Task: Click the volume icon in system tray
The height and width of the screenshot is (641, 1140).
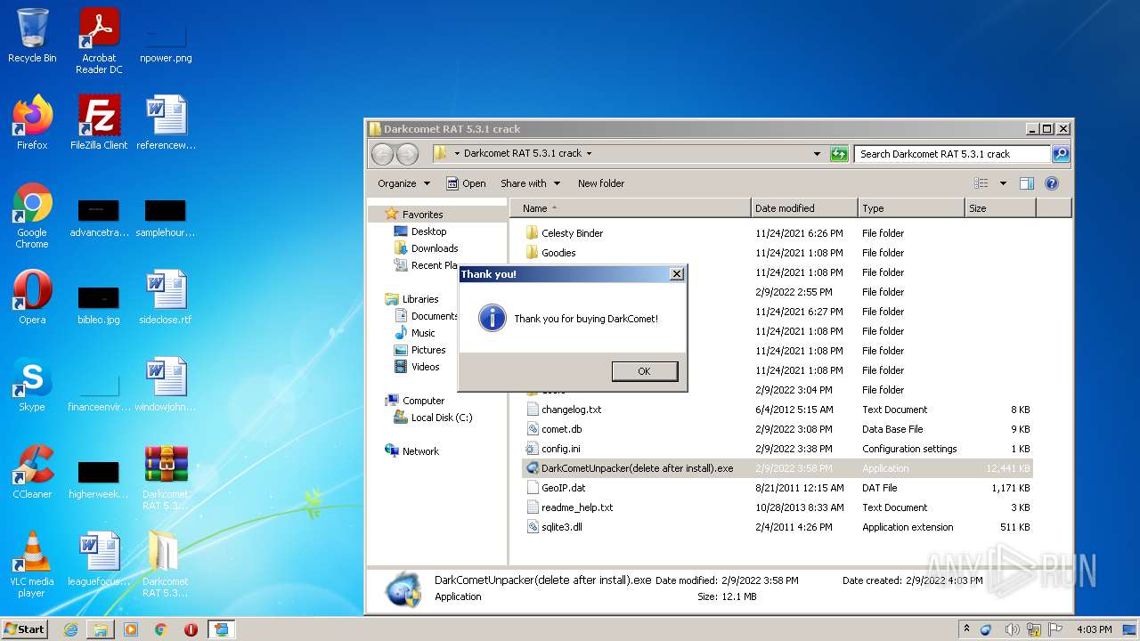Action: tap(1012, 629)
